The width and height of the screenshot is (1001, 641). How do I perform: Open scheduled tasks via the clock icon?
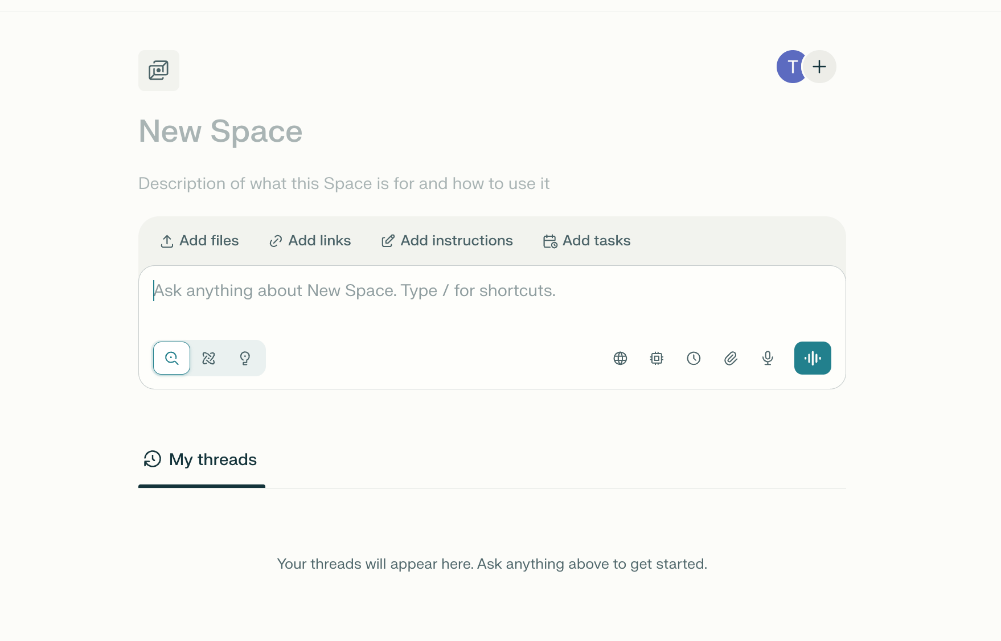pyautogui.click(x=693, y=359)
